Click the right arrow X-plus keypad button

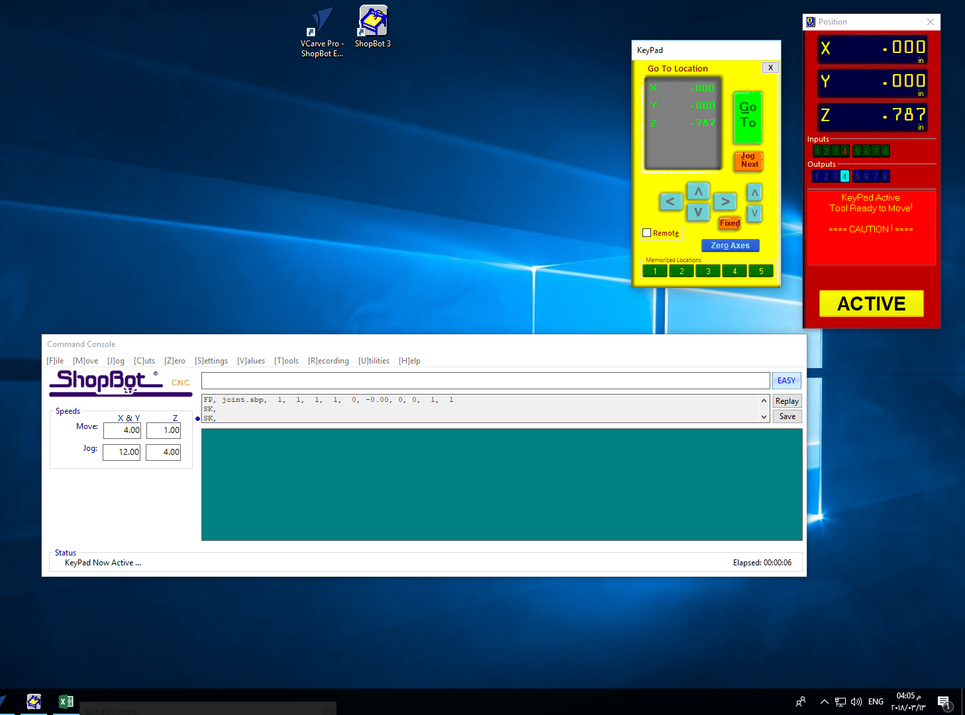725,201
